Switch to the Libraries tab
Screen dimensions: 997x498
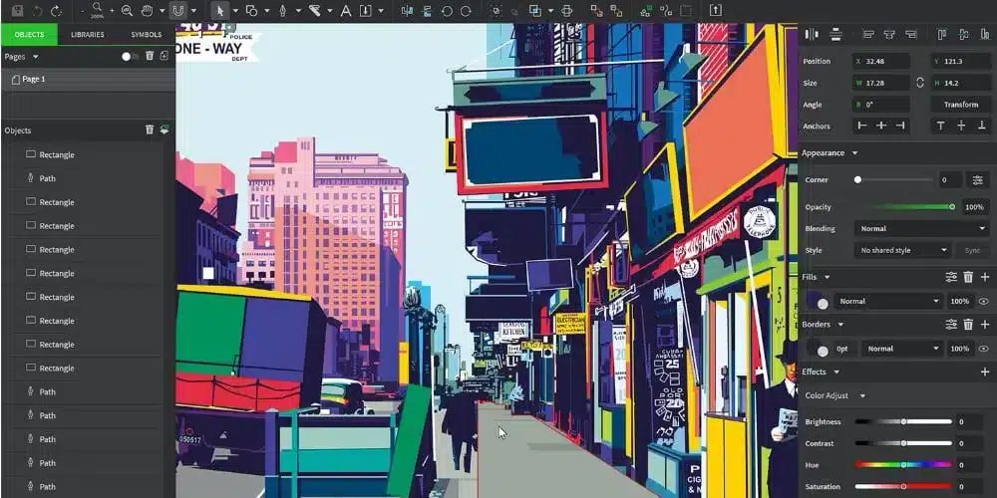pyautogui.click(x=88, y=34)
